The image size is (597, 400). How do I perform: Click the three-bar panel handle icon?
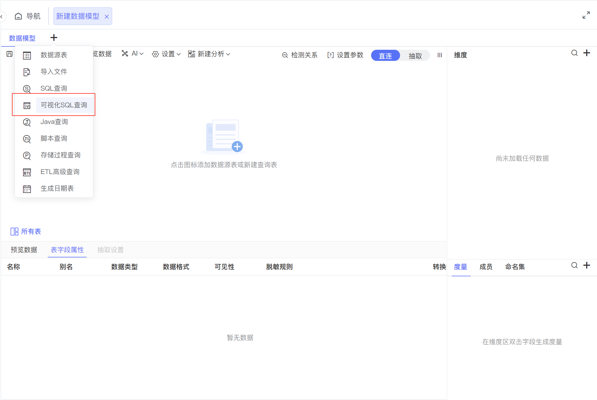[x=440, y=55]
